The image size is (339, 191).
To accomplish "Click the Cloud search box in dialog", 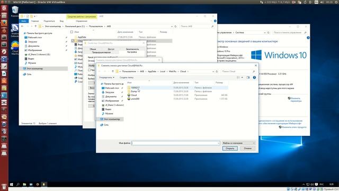I will coord(236,72).
